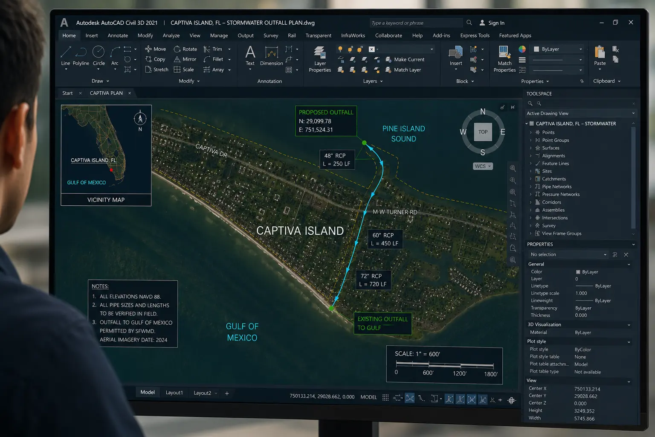
Task: Click the Match Layer button
Action: 403,70
